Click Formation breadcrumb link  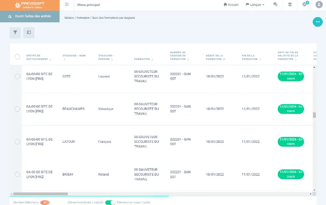pos(83,18)
